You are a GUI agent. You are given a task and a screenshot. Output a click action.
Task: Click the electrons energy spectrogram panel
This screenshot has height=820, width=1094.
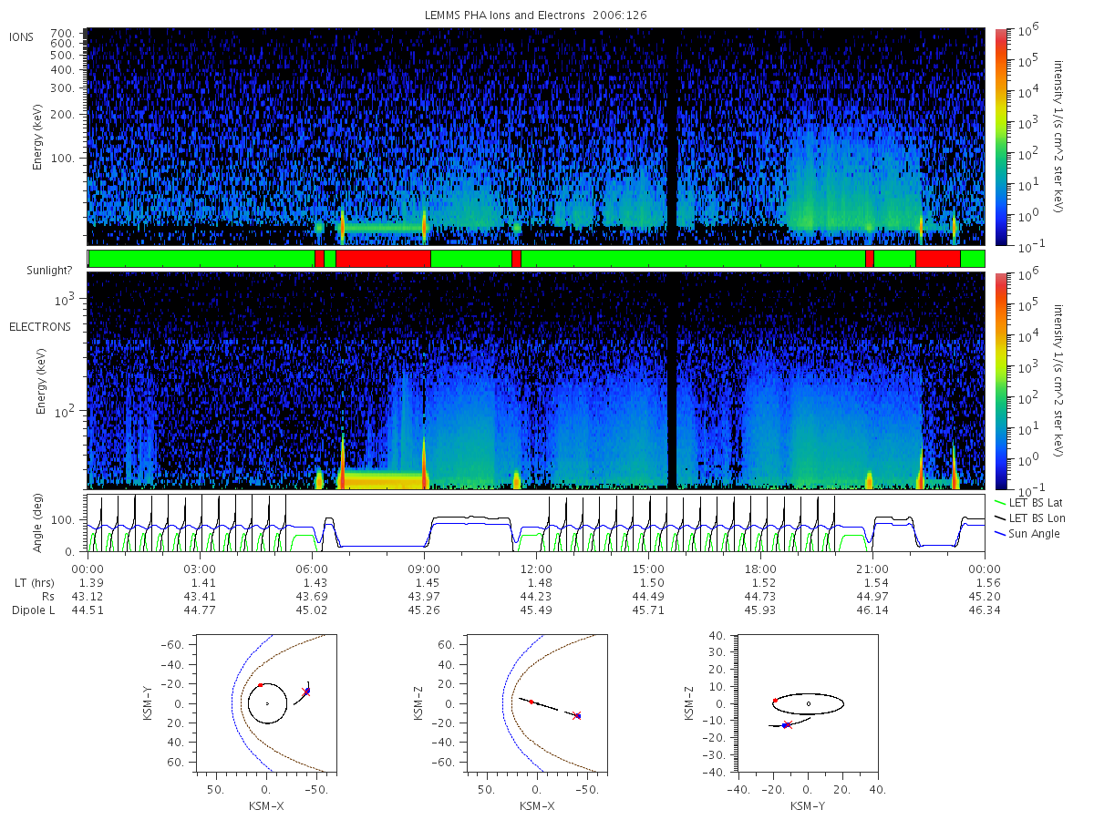point(536,380)
